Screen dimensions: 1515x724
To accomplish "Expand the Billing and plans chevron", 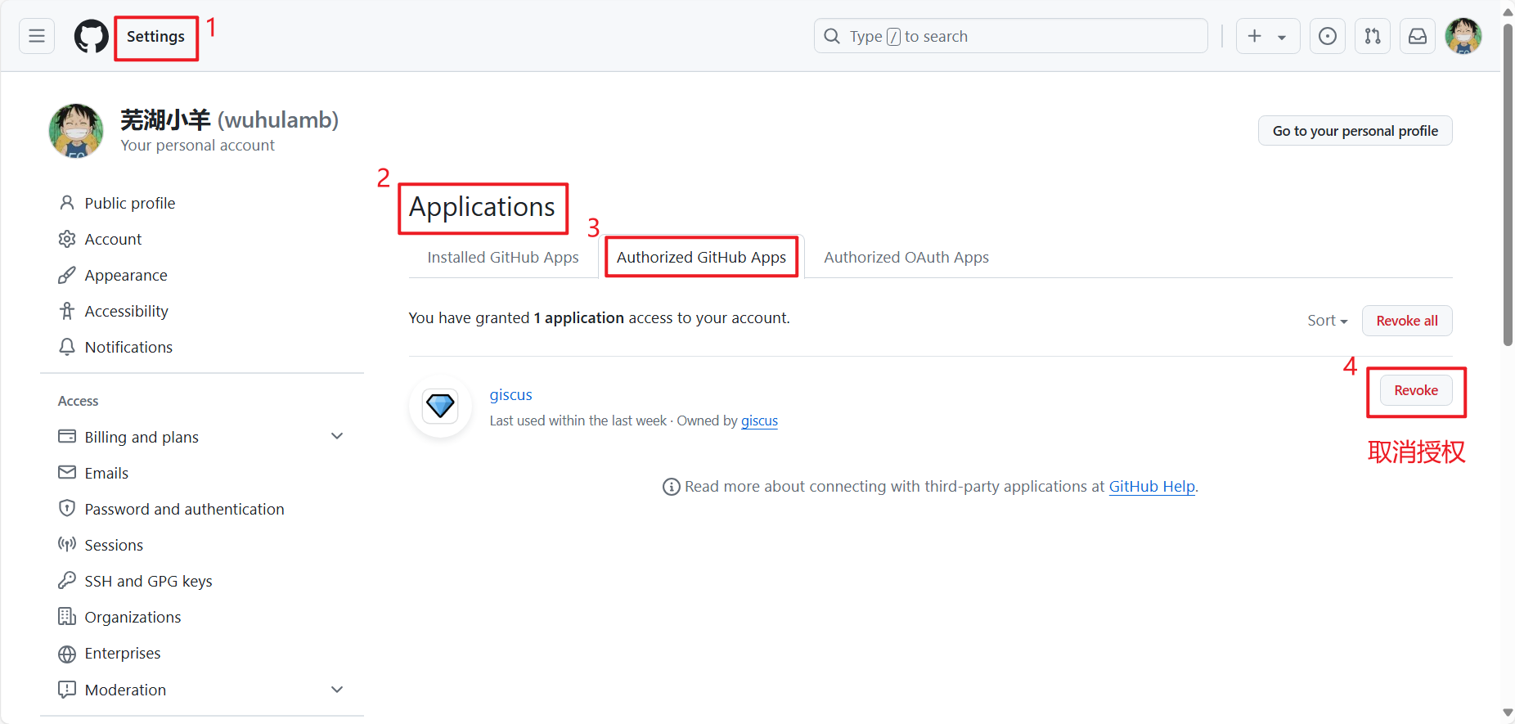I will 337,436.
